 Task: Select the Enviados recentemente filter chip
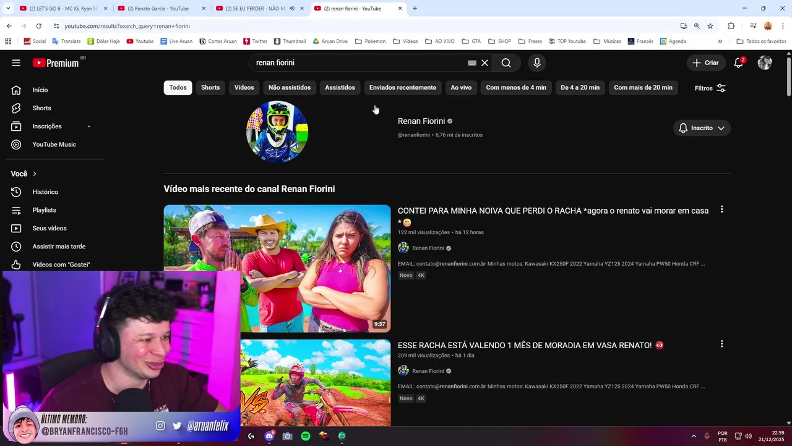[403, 87]
